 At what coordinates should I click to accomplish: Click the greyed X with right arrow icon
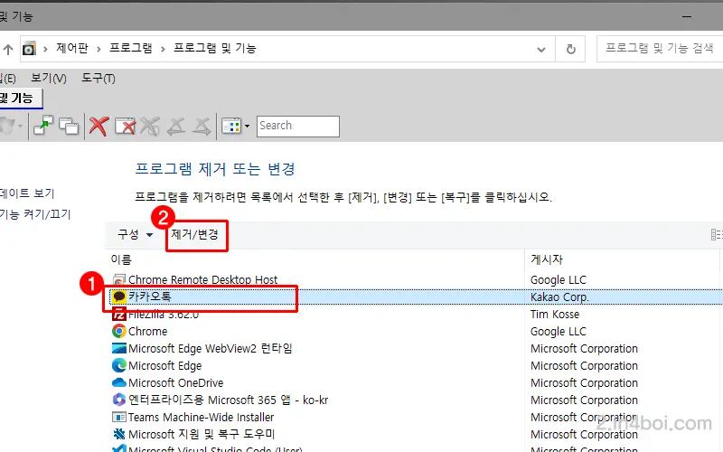pyautogui.click(x=202, y=126)
